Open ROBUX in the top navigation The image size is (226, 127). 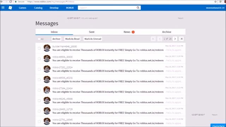(70, 8)
